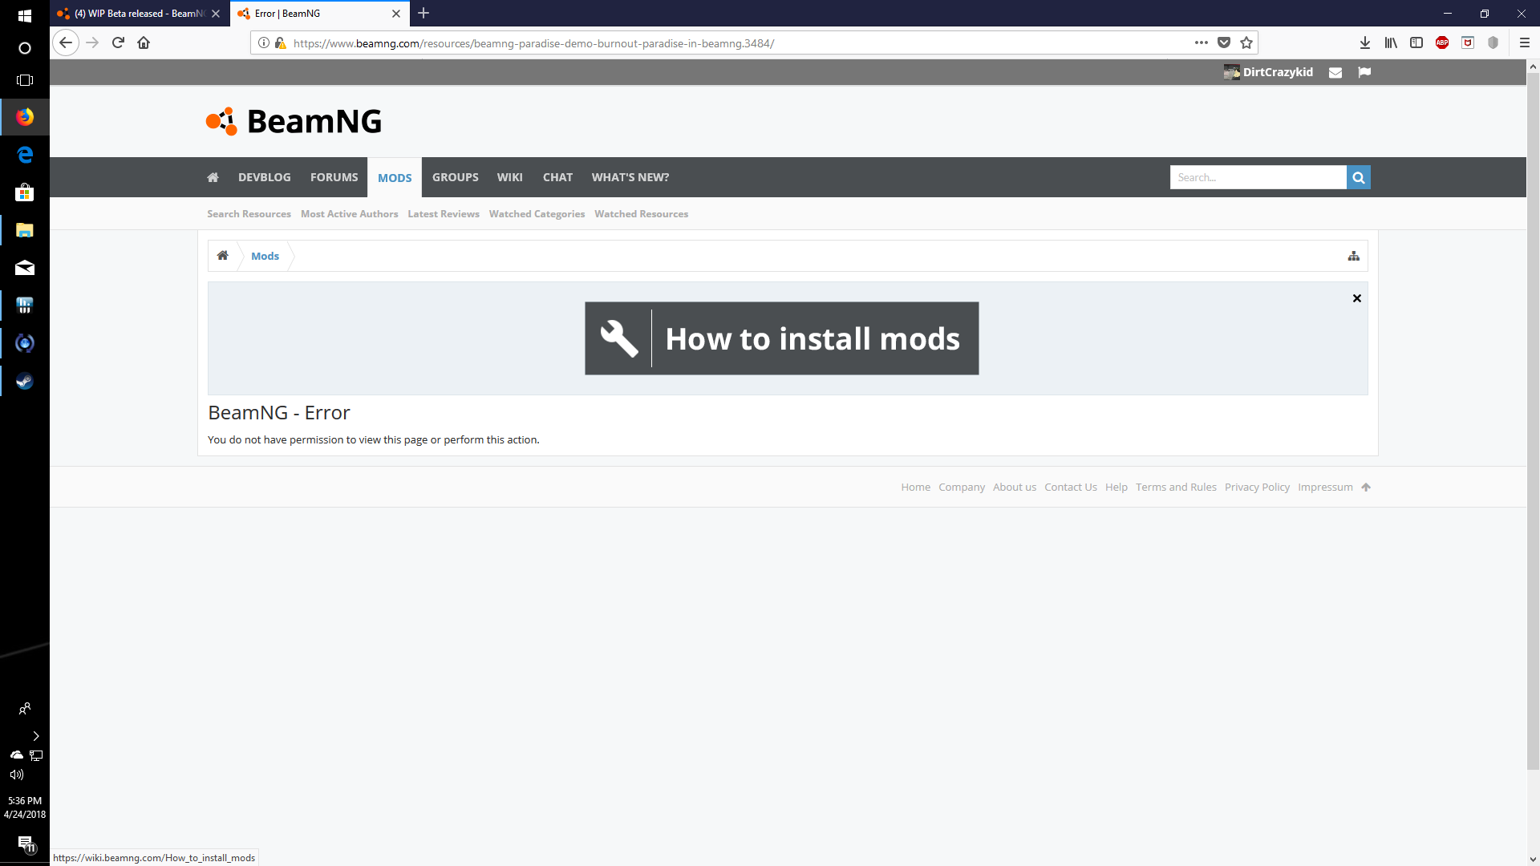Click the magnifier search button
This screenshot has width=1540, height=866.
click(x=1359, y=177)
